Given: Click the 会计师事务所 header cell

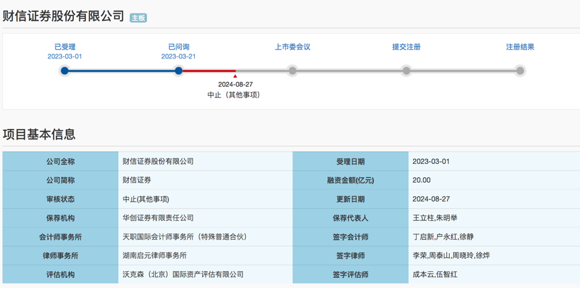Looking at the screenshot, I should coord(60,237).
